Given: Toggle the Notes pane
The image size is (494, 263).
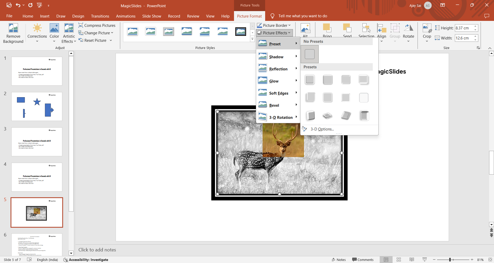Looking at the screenshot, I should pos(339,260).
